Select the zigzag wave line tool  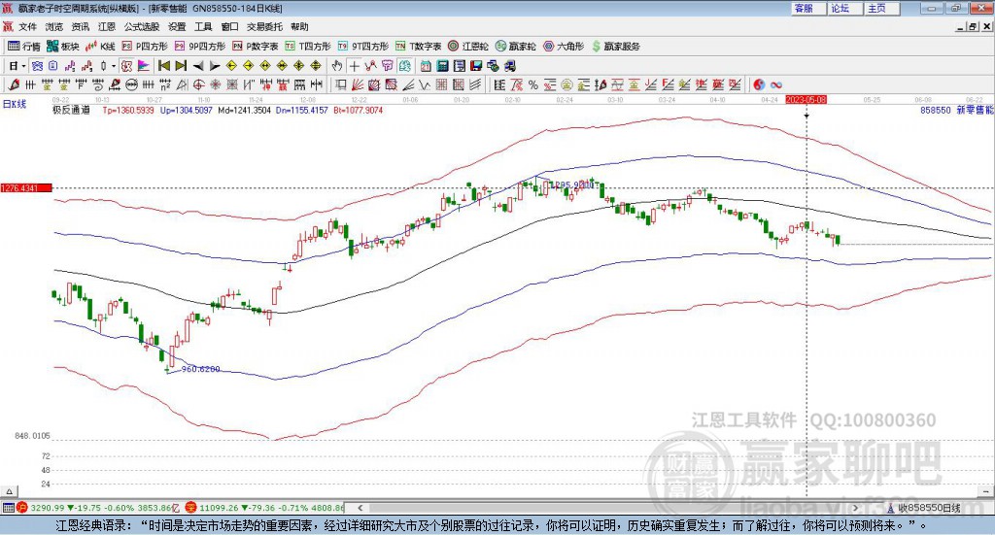point(425,84)
